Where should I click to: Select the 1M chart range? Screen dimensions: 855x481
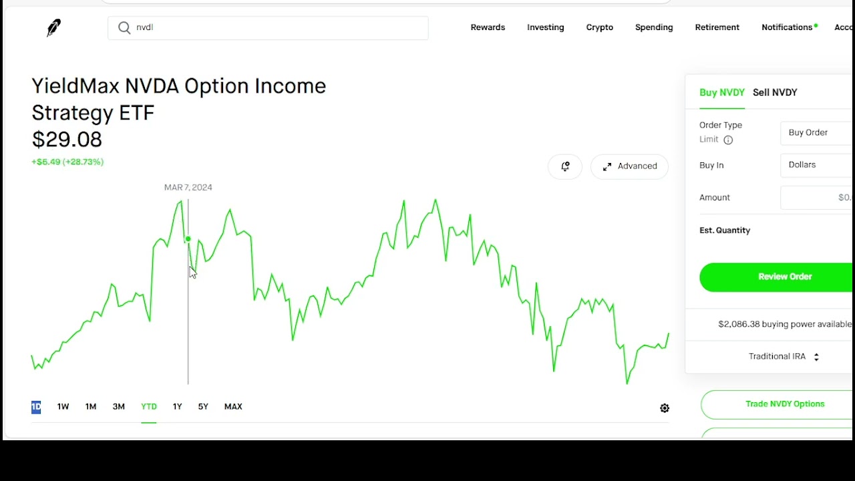91,407
